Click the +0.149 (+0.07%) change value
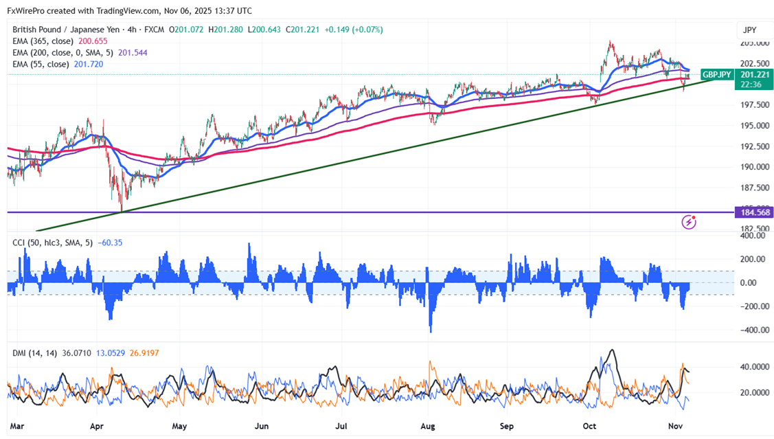Viewport: 774px width, 439px height. [x=354, y=30]
